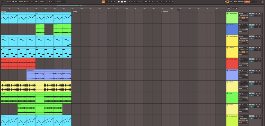Screen dimensions: 265x126
Task: Toggle the MIDI arrangement overdub plus icon
Action: click(129, 2)
